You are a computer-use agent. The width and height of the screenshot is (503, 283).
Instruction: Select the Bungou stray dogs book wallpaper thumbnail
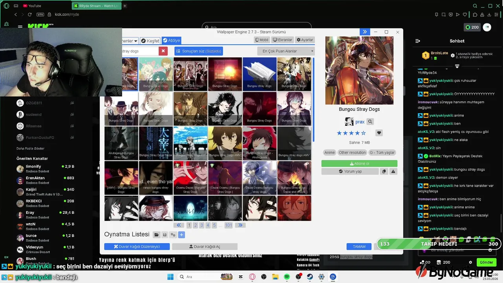259,74
